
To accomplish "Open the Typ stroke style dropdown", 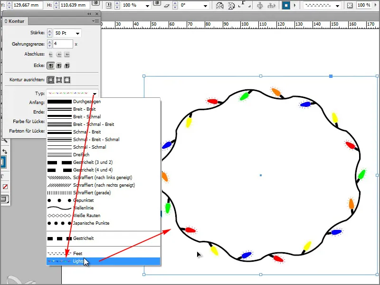I will pyautogui.click(x=95, y=93).
